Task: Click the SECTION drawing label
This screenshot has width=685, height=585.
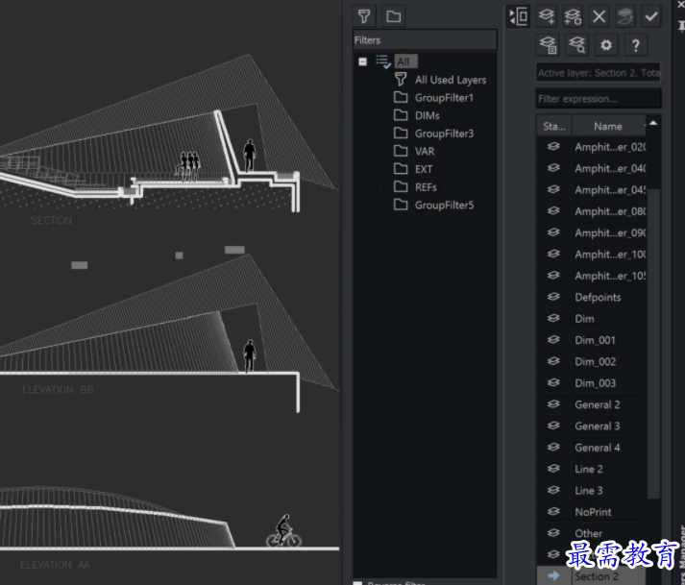Action: click(x=52, y=220)
